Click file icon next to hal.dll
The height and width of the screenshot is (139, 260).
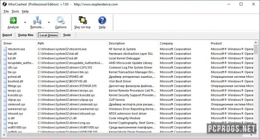click(x=5, y=54)
